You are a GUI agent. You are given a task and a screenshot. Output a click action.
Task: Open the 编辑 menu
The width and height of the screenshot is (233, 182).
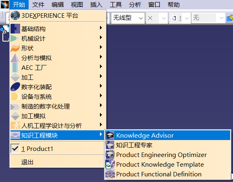(58, 4)
